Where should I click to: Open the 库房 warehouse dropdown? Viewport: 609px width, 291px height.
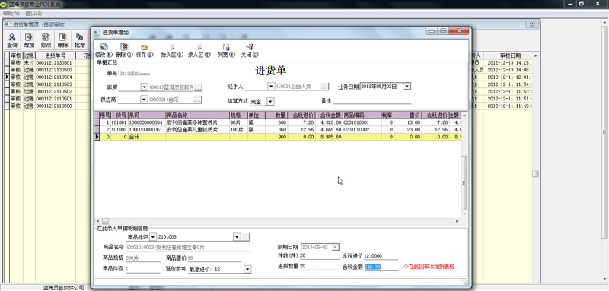(x=144, y=87)
